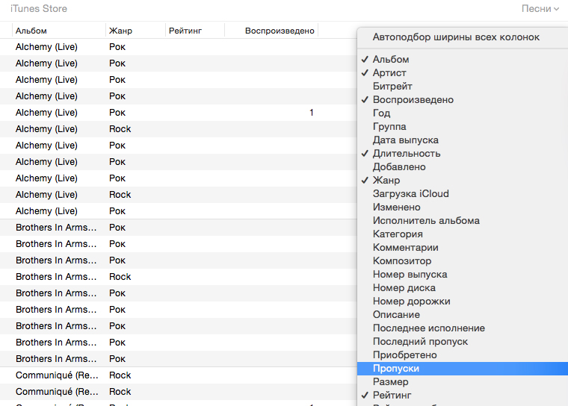The height and width of the screenshot is (406, 568).
Task: Select the Описание menu entry
Action: [x=463, y=314]
